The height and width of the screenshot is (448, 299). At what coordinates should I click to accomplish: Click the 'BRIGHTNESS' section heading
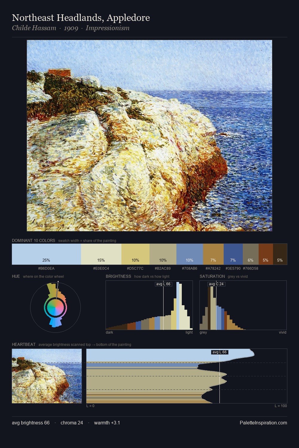tap(118, 276)
